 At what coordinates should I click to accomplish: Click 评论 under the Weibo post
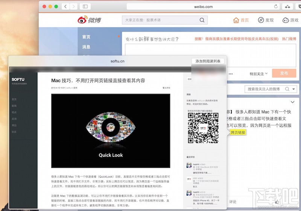click(x=233, y=202)
